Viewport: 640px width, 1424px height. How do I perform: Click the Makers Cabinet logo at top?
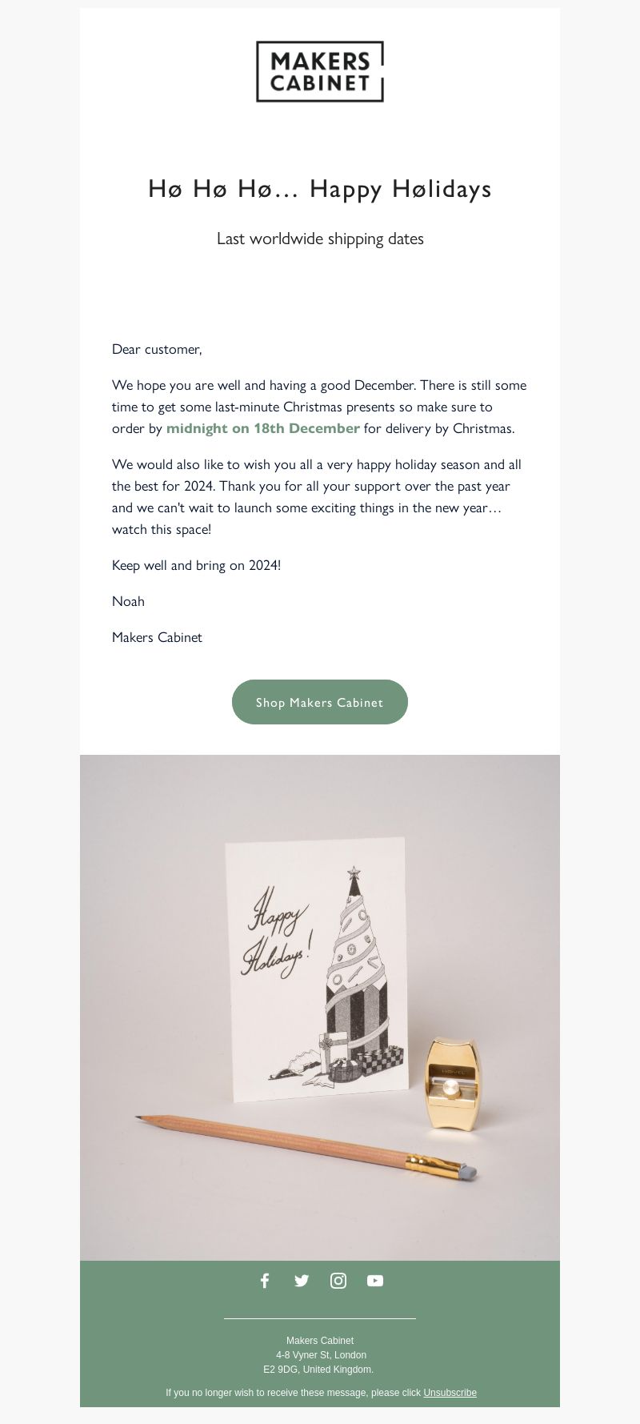point(320,71)
